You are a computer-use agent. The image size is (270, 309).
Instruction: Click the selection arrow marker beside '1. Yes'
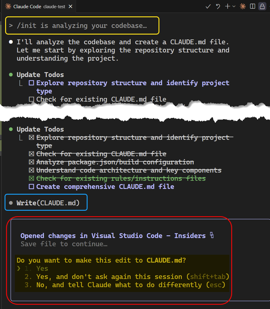tap(19, 268)
